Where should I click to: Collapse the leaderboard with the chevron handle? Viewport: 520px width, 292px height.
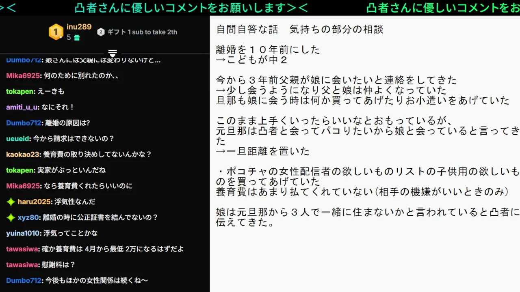113,53
